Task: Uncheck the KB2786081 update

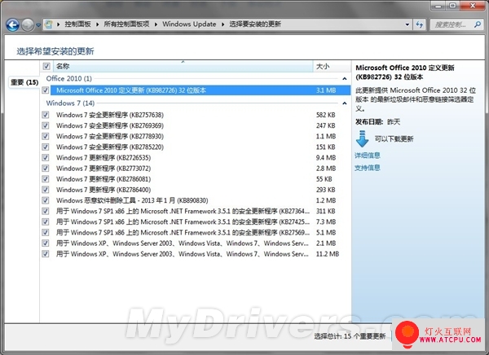Action: point(46,179)
